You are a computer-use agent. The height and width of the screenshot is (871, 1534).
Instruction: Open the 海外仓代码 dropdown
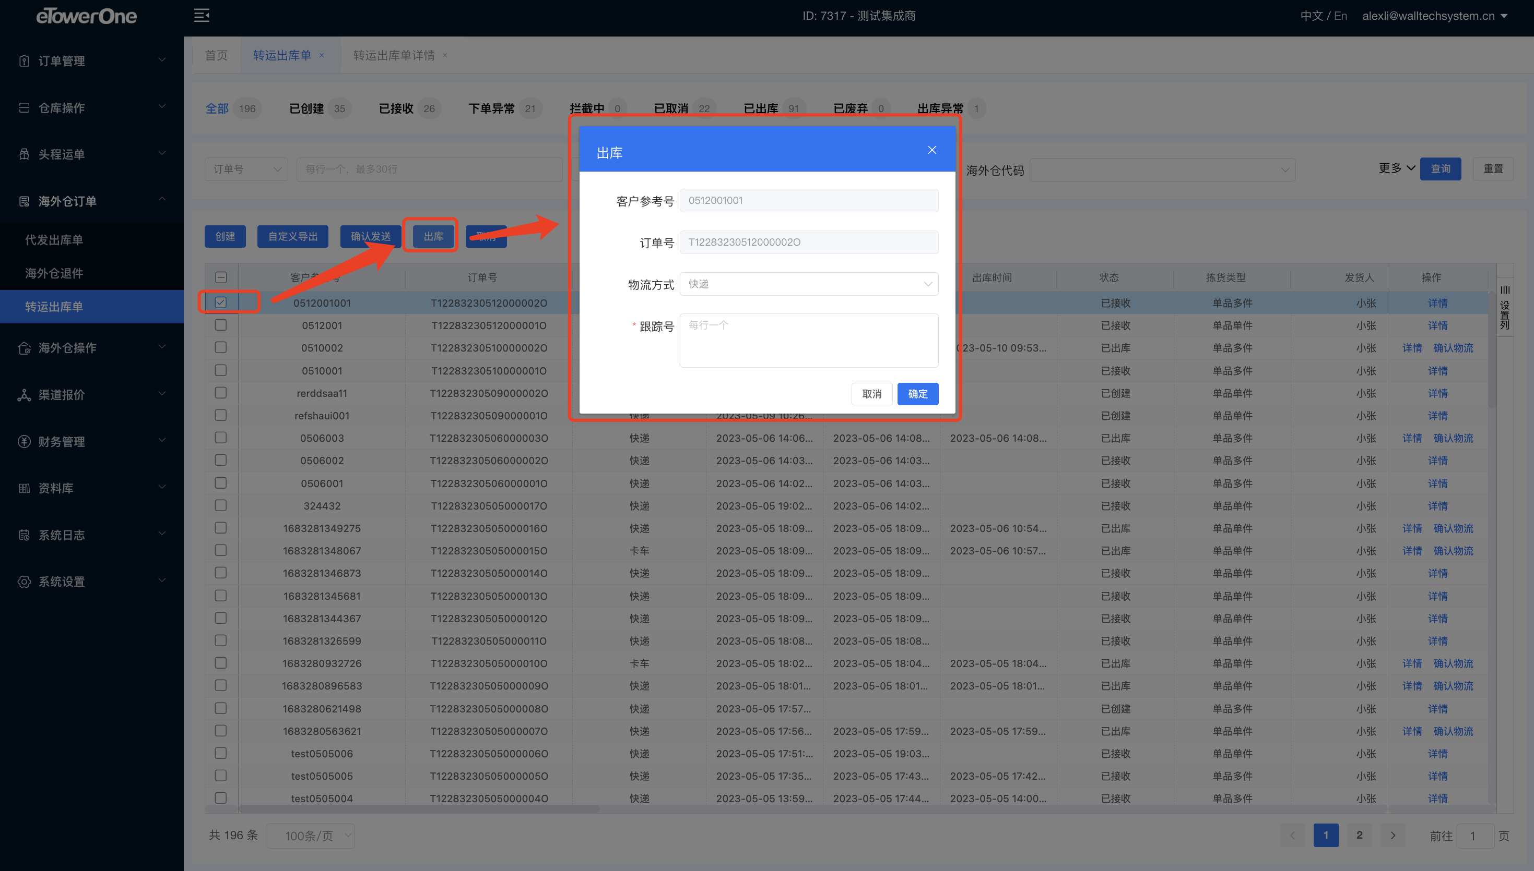coord(1162,170)
